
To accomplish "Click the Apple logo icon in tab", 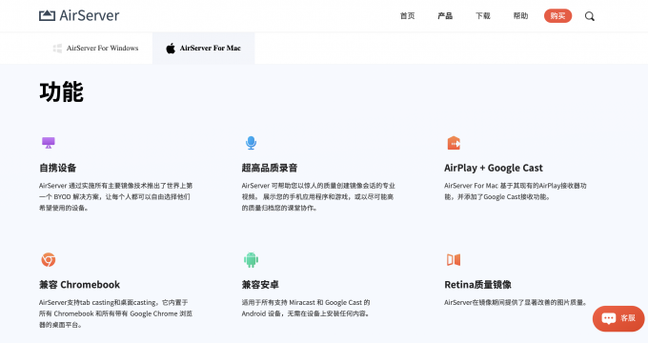I will [x=171, y=49].
